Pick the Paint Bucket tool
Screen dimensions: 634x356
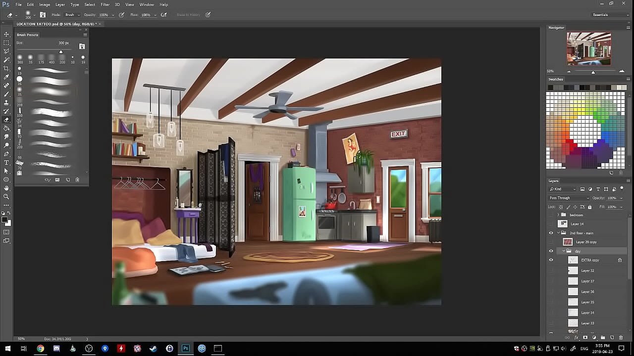pyautogui.click(x=6, y=128)
